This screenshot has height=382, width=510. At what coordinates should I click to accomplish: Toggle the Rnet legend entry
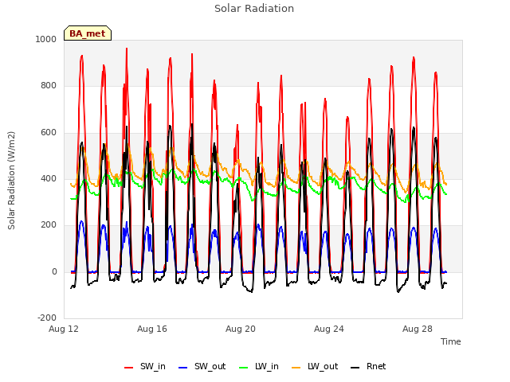pyautogui.click(x=368, y=367)
